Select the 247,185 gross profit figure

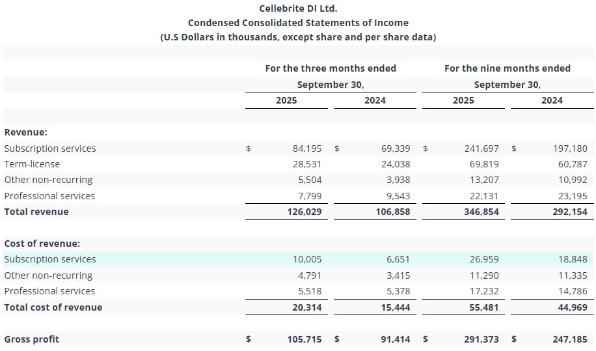click(569, 339)
